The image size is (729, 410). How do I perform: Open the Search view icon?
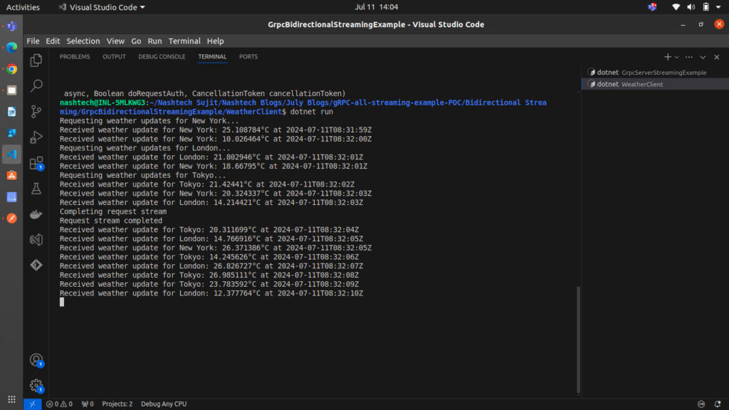click(36, 86)
